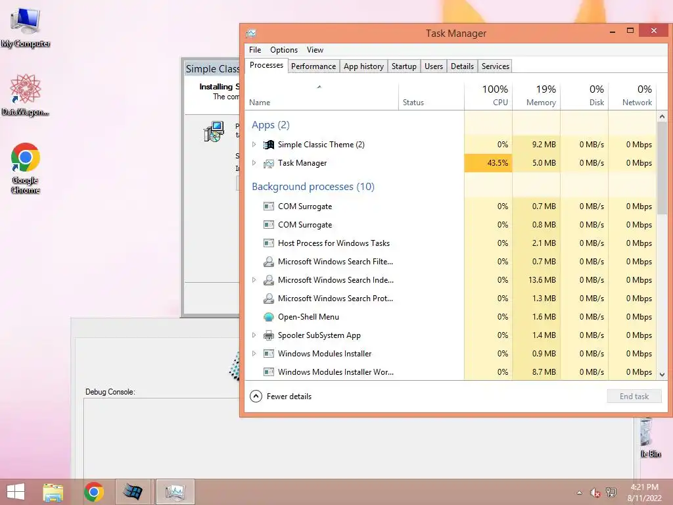
Task: Click the Apps (2) group heading
Action: [271, 125]
